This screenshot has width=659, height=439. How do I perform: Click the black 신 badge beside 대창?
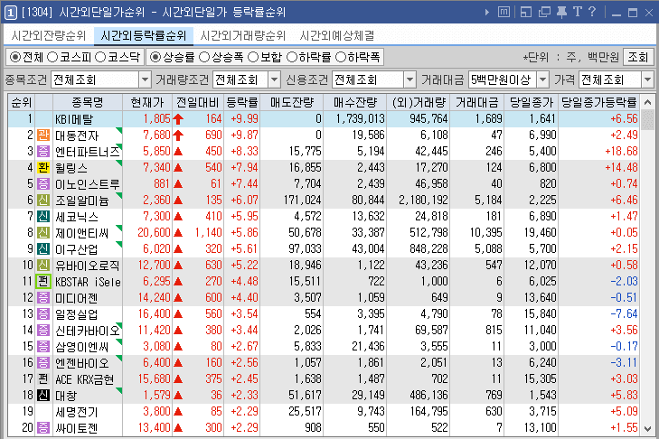[x=43, y=396]
